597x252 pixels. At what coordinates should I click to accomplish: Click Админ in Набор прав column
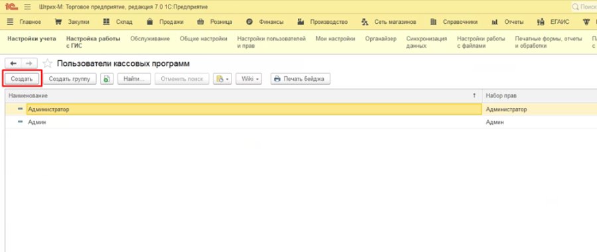[x=495, y=122]
